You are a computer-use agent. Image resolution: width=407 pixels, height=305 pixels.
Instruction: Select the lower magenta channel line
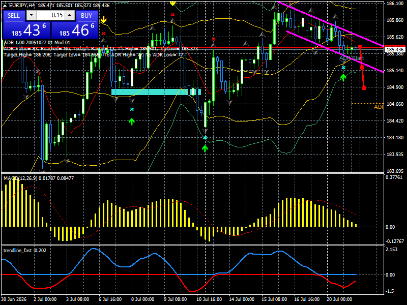tap(335, 52)
